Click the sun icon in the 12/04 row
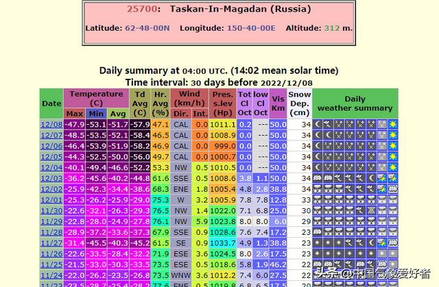Viewport: 439px width, 287px height. click(393, 167)
